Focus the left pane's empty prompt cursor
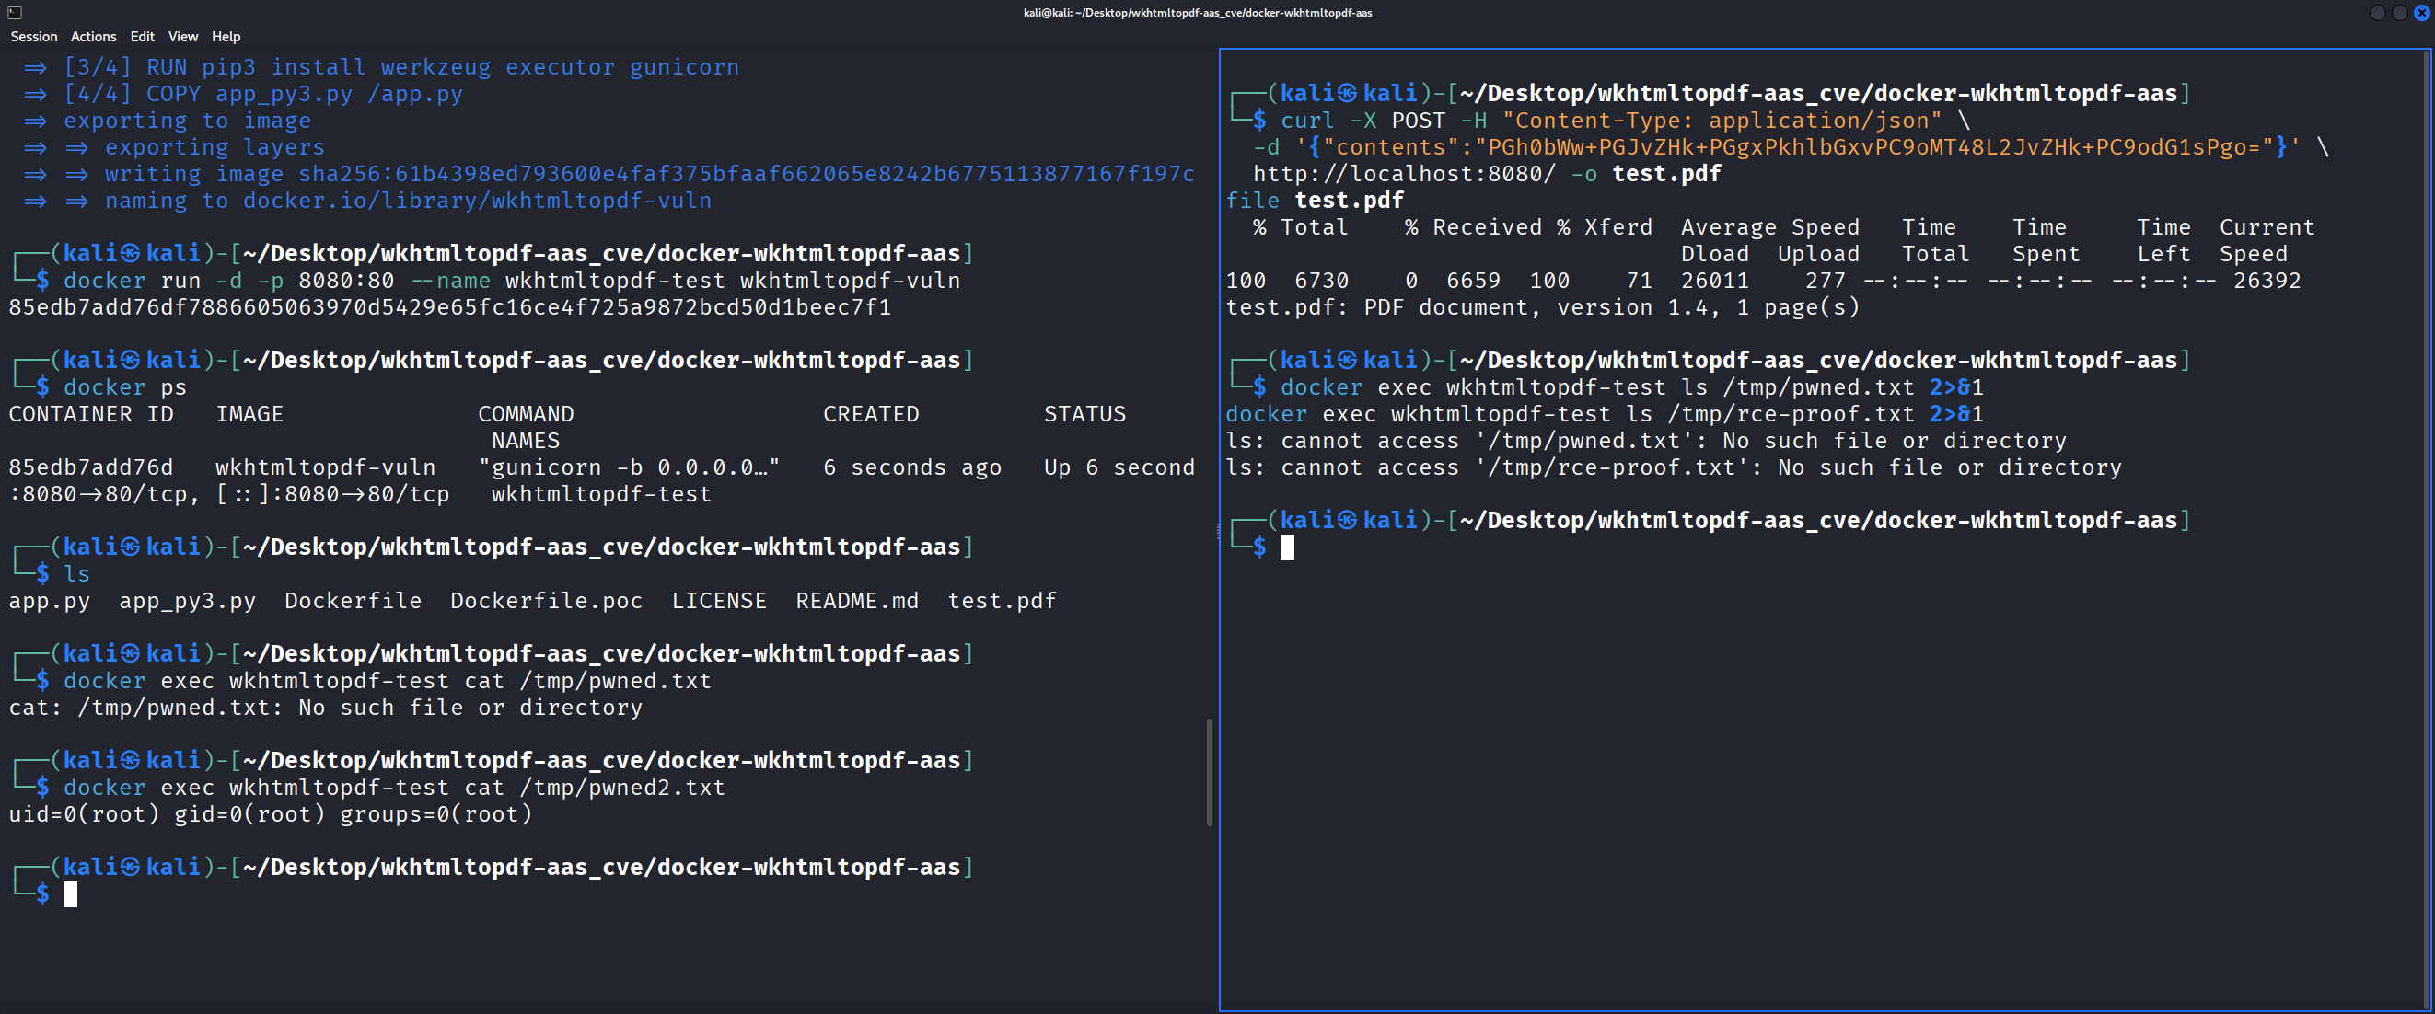2435x1014 pixels. click(70, 894)
